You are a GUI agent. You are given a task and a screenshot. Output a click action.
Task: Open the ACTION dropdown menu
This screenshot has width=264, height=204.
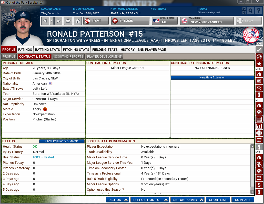point(117,200)
